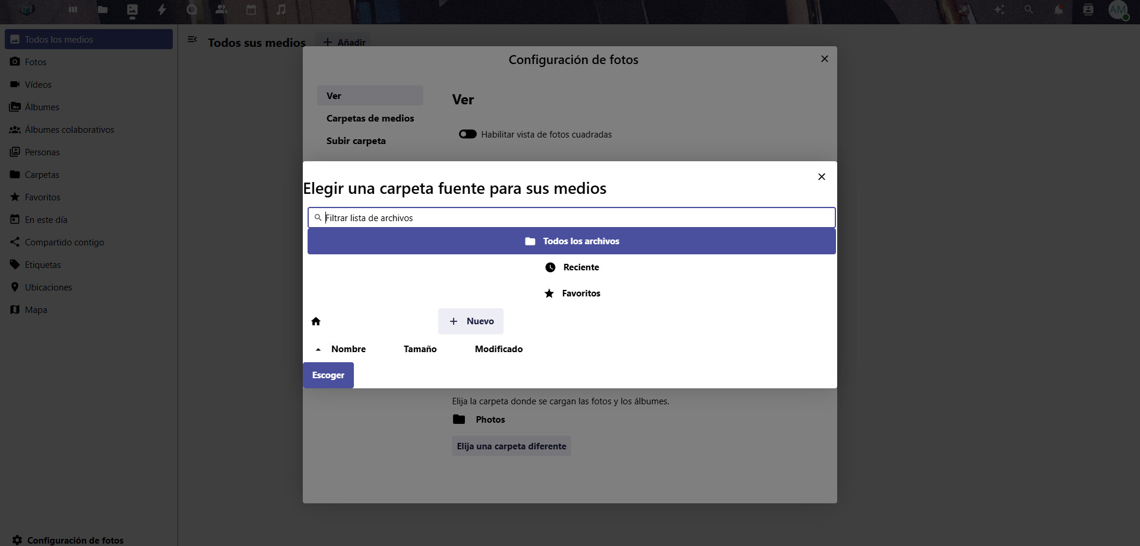Click the search magnifier in header
1140x546 pixels.
point(1028,9)
